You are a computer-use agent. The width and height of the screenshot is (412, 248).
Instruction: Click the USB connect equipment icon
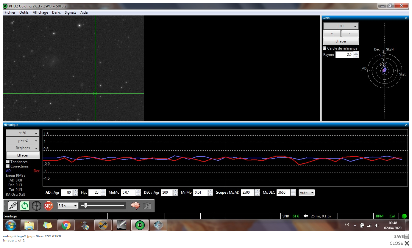pos(13,206)
